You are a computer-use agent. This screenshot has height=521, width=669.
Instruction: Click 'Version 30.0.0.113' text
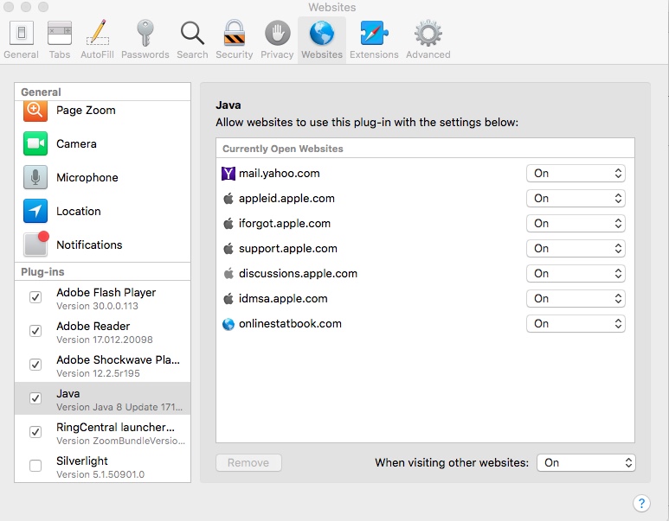coord(97,307)
